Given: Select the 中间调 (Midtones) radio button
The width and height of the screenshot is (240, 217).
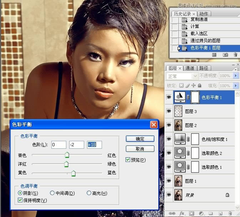Looking at the screenshot, I should click(x=52, y=193).
